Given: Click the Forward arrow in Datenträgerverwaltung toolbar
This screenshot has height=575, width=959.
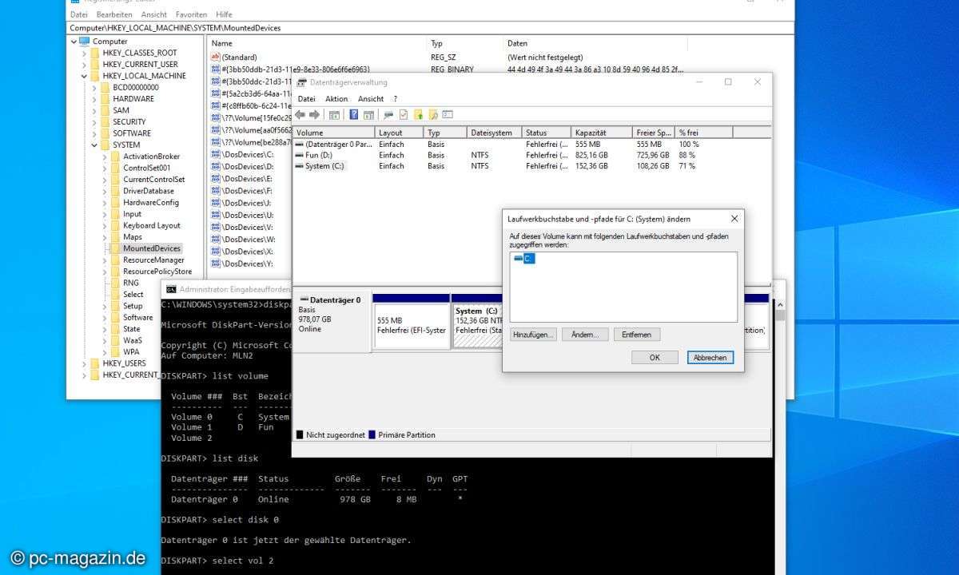Looking at the screenshot, I should point(315,115).
